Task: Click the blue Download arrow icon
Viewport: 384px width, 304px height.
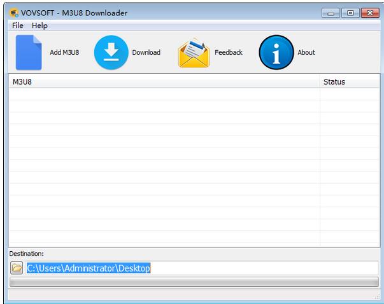Action: (x=111, y=52)
